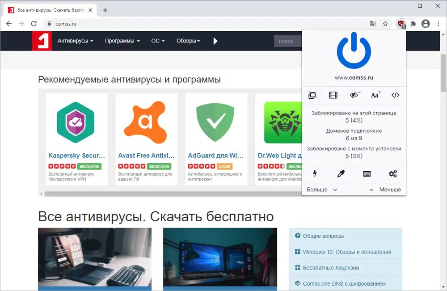Open uBlock dashboard gears icon

(x=393, y=173)
